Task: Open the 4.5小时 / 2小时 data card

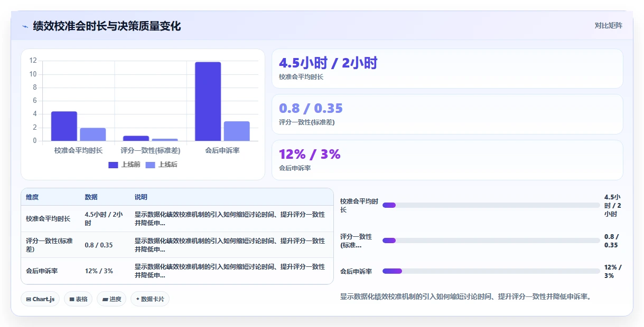Action: [447, 69]
